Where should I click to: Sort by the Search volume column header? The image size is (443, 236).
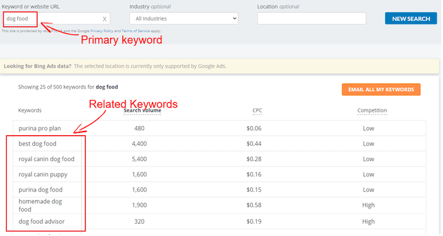pos(142,111)
